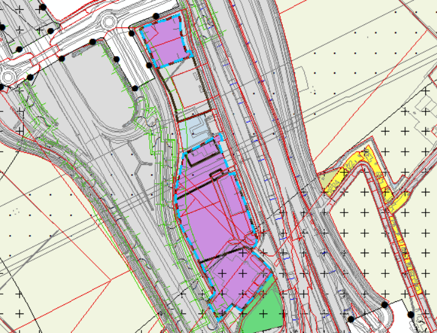Select the lower purple zone with cross markers
The width and height of the screenshot is (437, 333).
[x=237, y=281]
